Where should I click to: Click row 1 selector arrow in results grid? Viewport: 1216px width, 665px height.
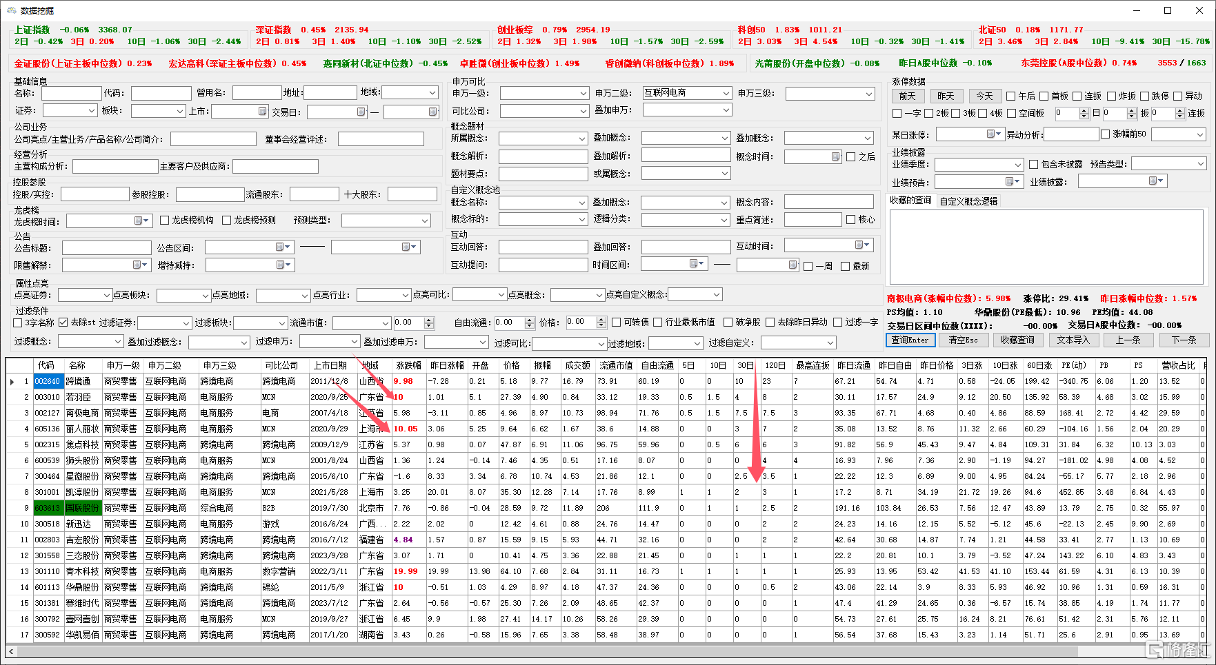[x=12, y=381]
